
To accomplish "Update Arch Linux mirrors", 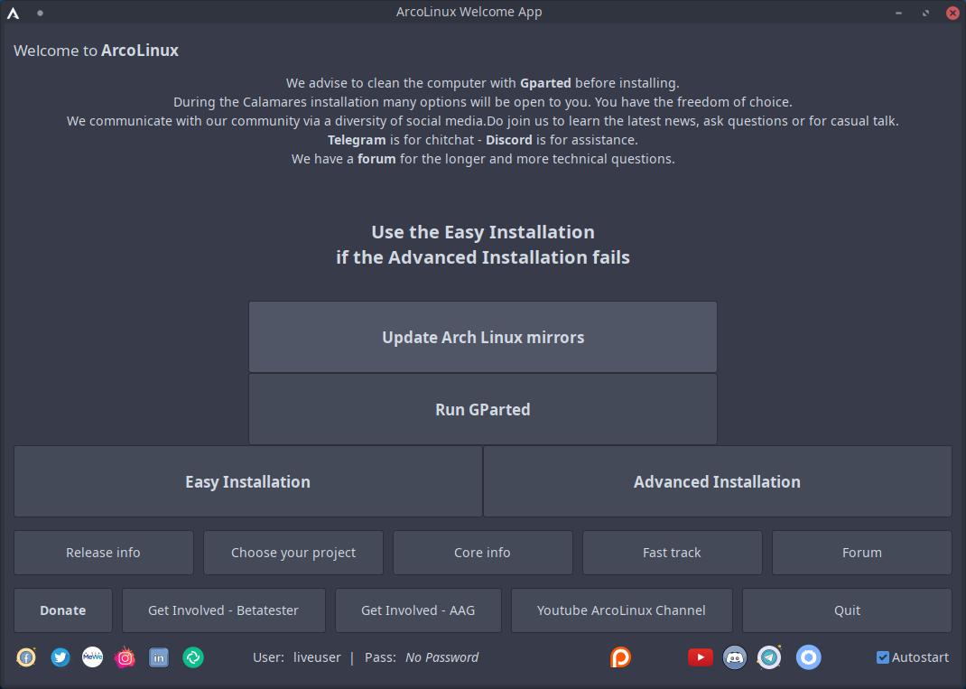I will (482, 337).
